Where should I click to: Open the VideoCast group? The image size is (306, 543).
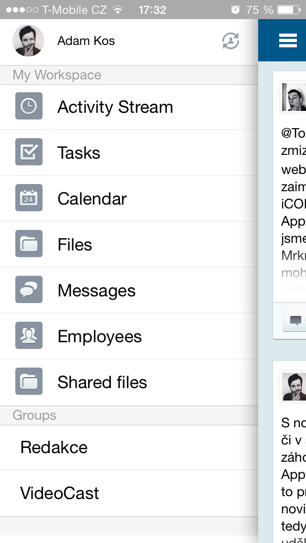[x=60, y=493]
